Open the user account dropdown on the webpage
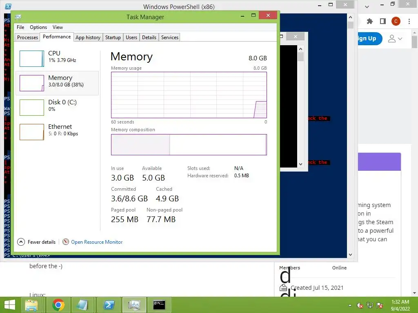Image resolution: width=418 pixels, height=313 pixels. coord(395,39)
